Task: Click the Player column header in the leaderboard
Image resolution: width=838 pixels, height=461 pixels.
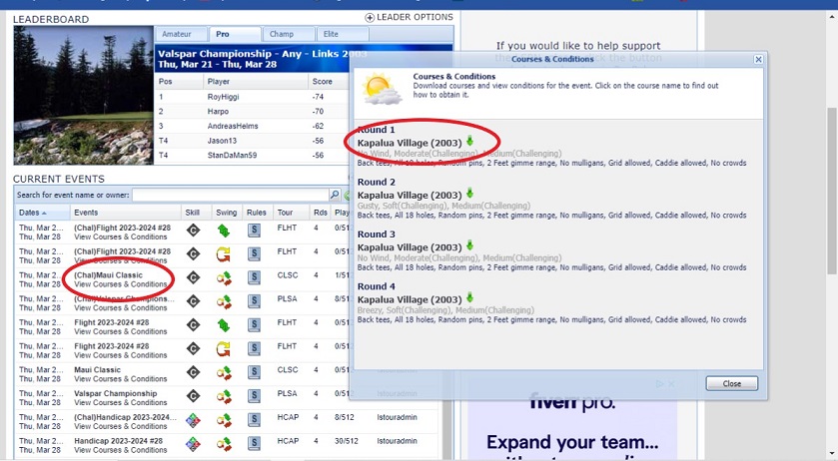Action: pyautogui.click(x=256, y=81)
